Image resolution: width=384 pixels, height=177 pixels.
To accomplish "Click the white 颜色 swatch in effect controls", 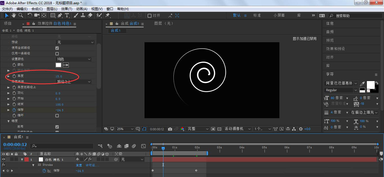I will [x=58, y=65].
